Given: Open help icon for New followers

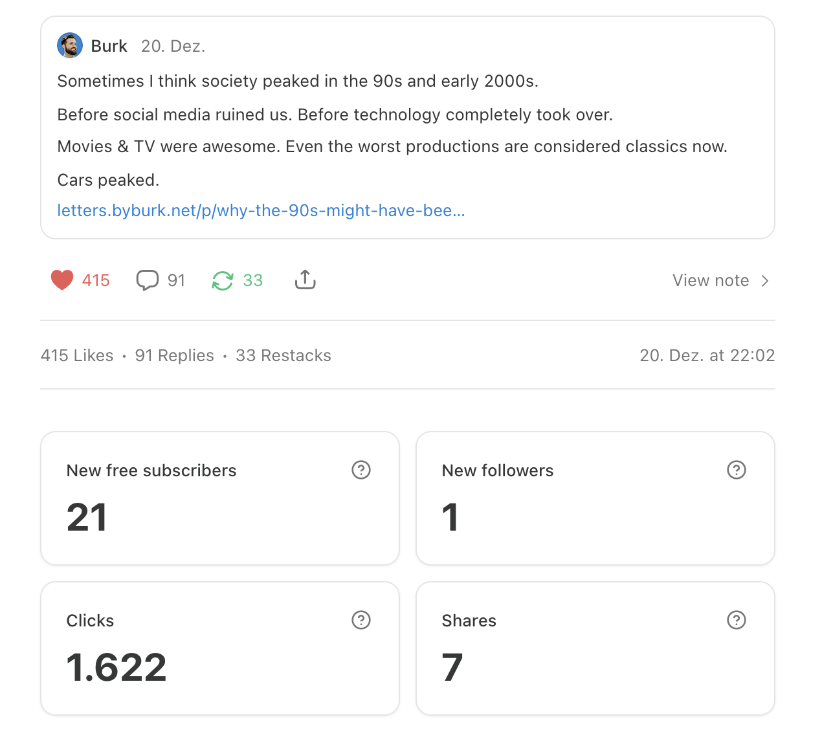Looking at the screenshot, I should point(737,470).
